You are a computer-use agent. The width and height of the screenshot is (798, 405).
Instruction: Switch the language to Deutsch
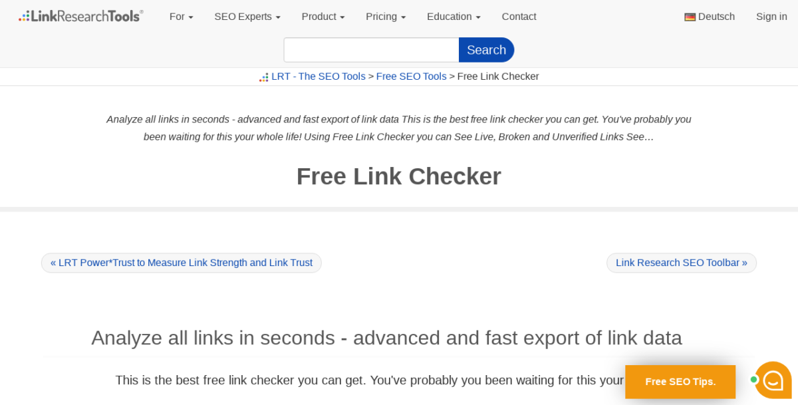[717, 16]
